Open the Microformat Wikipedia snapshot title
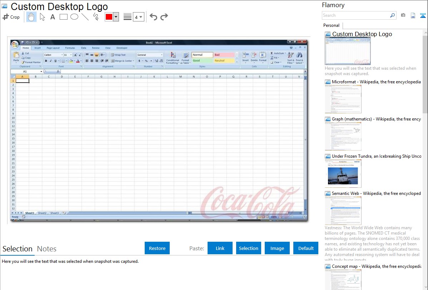This screenshot has width=428, height=290. point(376,82)
